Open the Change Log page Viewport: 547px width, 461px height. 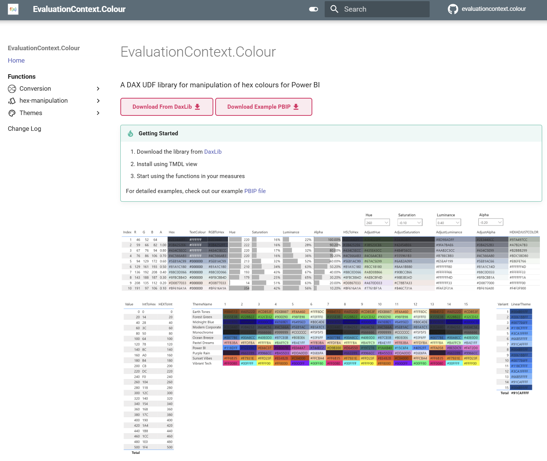point(24,129)
